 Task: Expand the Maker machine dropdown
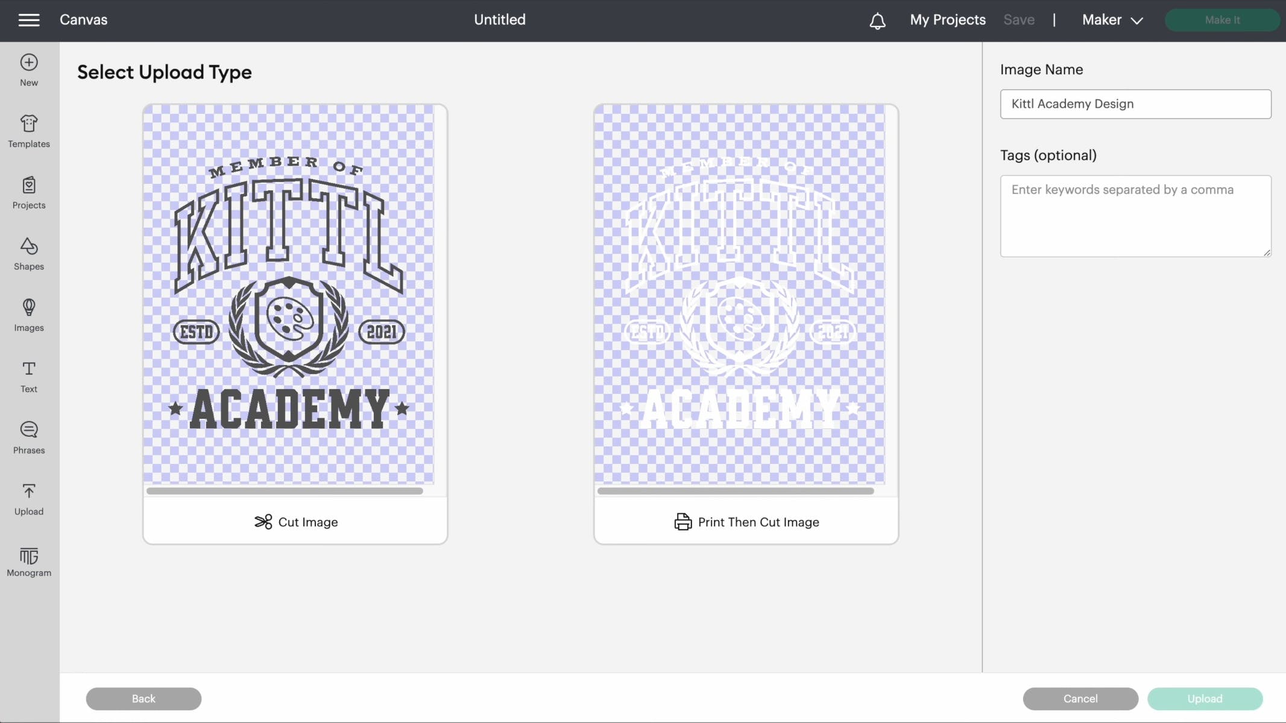[1112, 20]
